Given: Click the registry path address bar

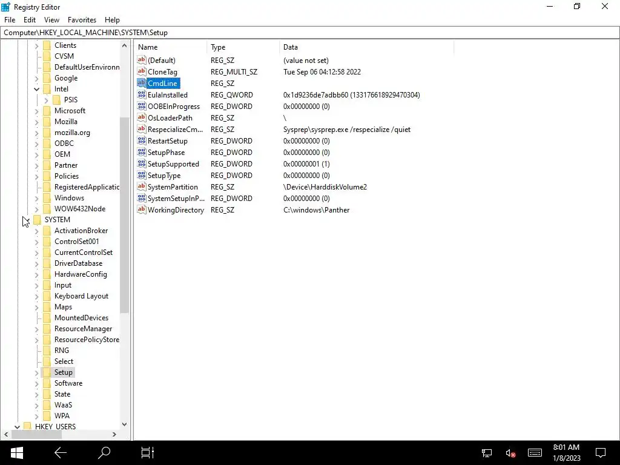Looking at the screenshot, I should 309,33.
